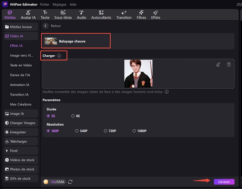242x189 pixels.
Task: Open Médias locaux in the sidebar
Action: [21, 27]
